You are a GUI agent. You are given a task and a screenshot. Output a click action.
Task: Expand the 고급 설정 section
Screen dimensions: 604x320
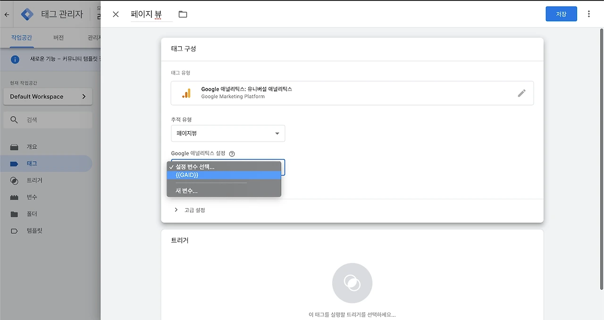click(x=189, y=210)
